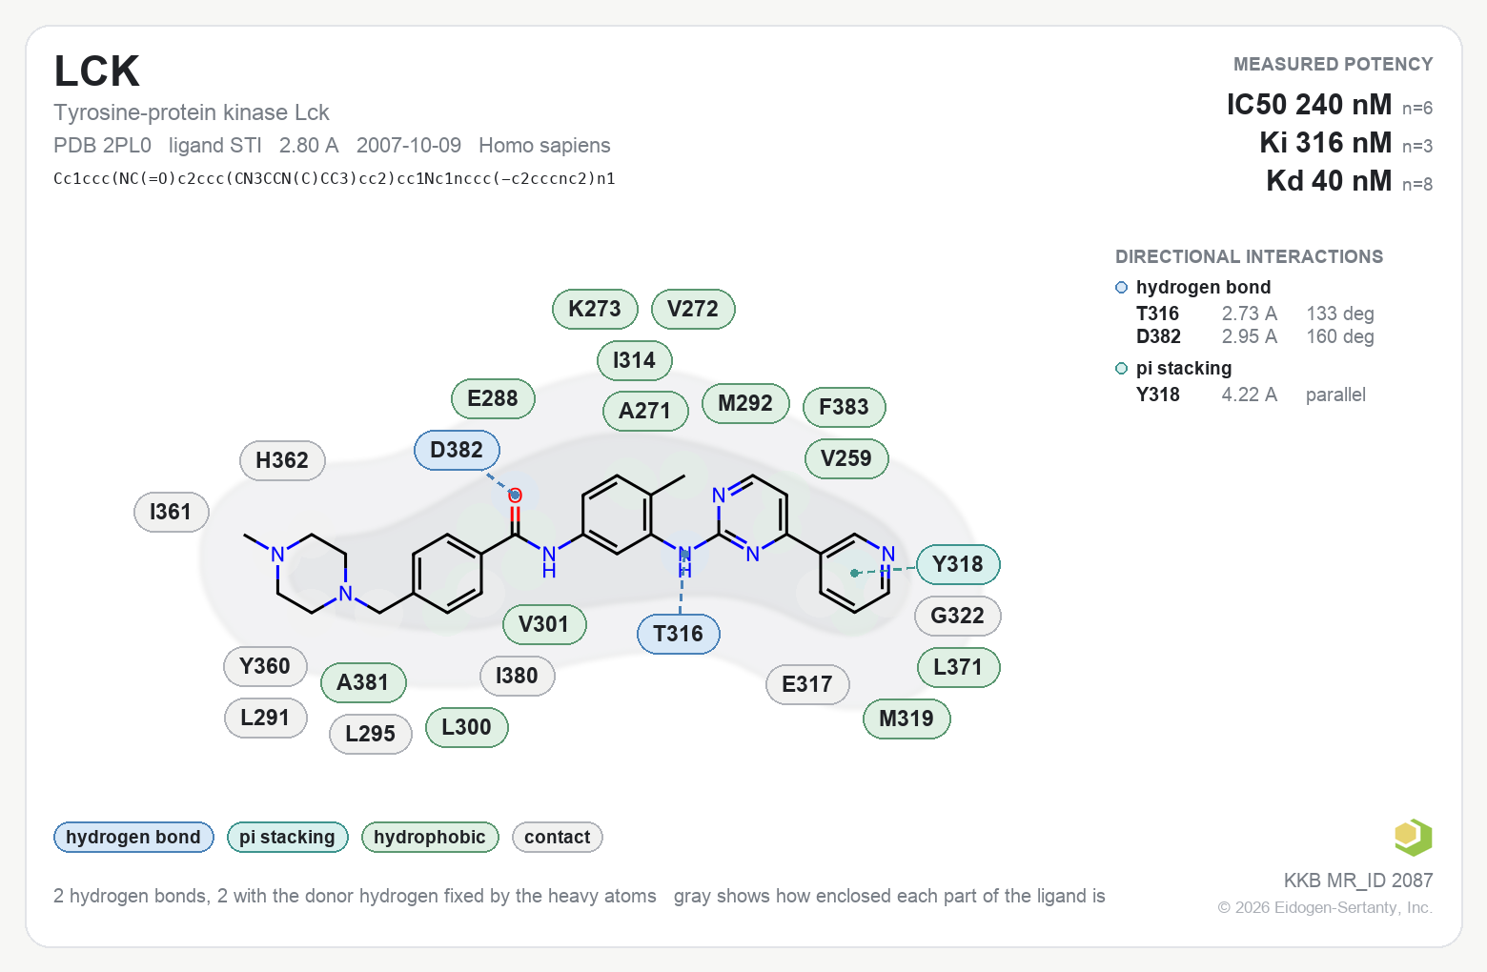The image size is (1487, 972).
Task: Click the I380 contact residue
Action: [x=518, y=676]
